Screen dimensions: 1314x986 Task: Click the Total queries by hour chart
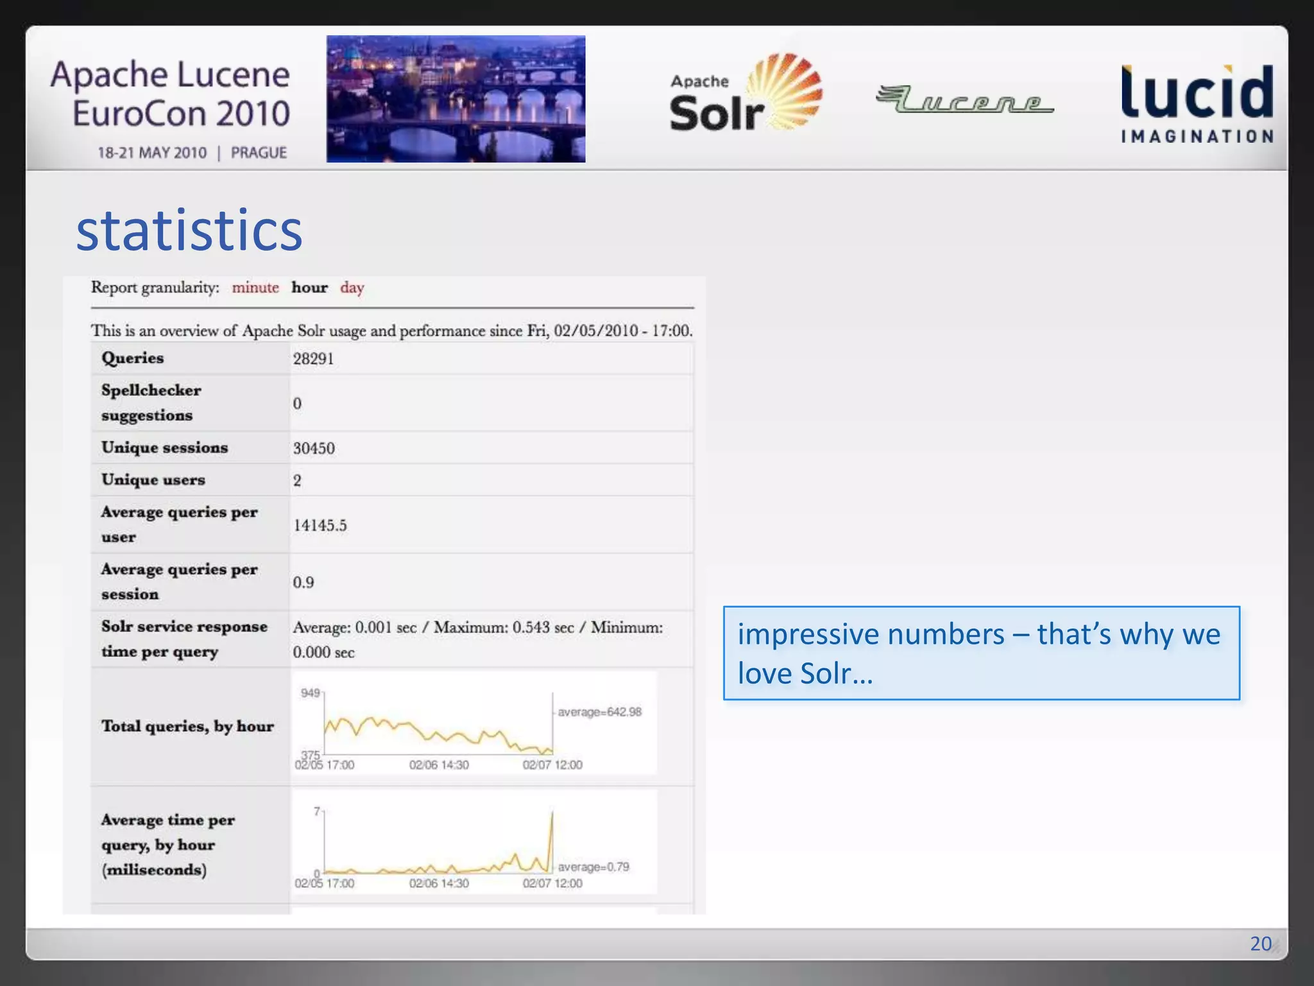coord(474,724)
